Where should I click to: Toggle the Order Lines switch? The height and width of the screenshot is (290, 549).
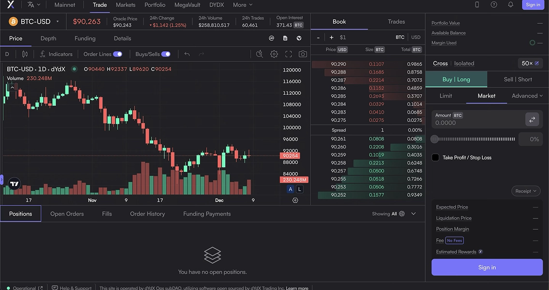pos(117,54)
